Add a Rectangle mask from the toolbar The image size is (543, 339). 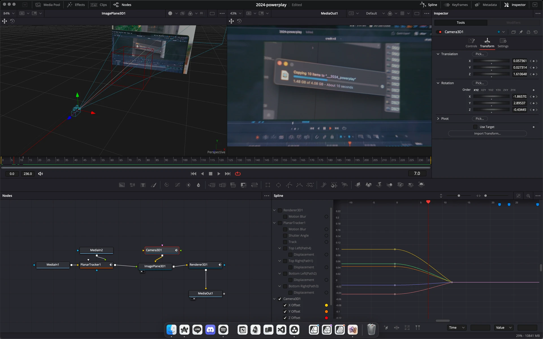(268, 185)
